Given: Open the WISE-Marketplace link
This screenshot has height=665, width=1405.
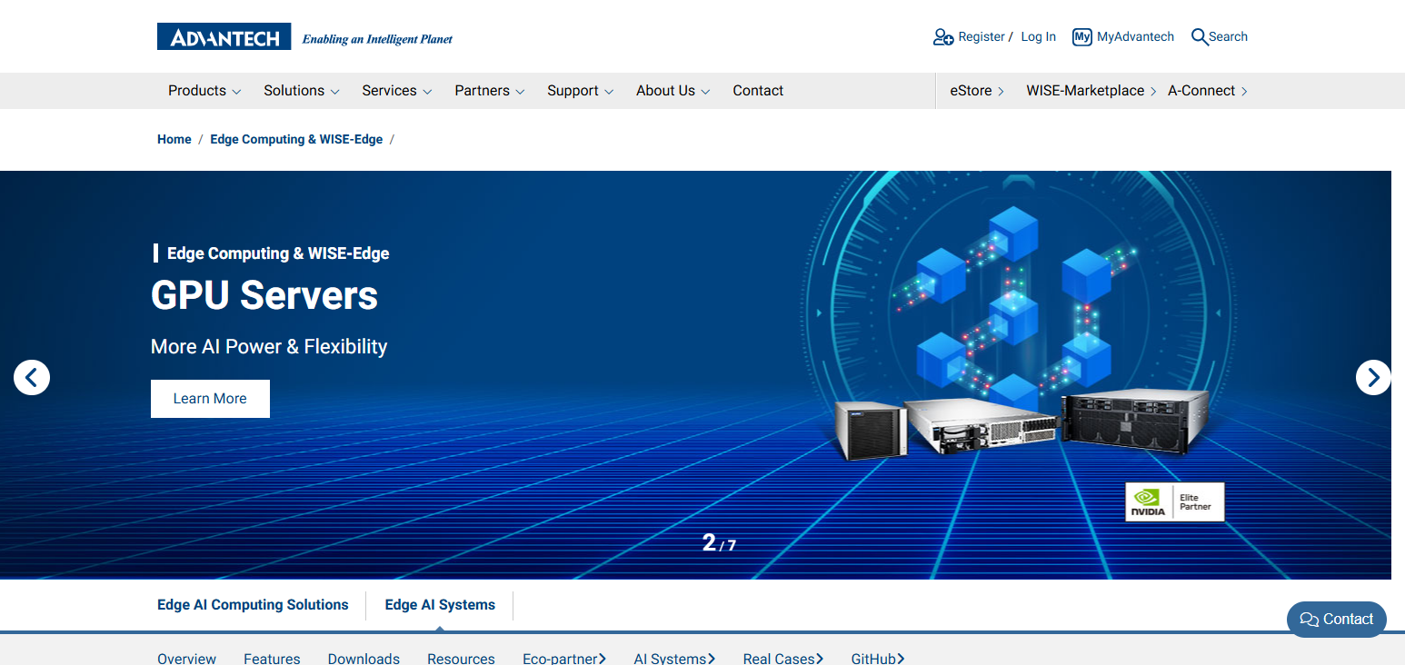Looking at the screenshot, I should 1091,91.
